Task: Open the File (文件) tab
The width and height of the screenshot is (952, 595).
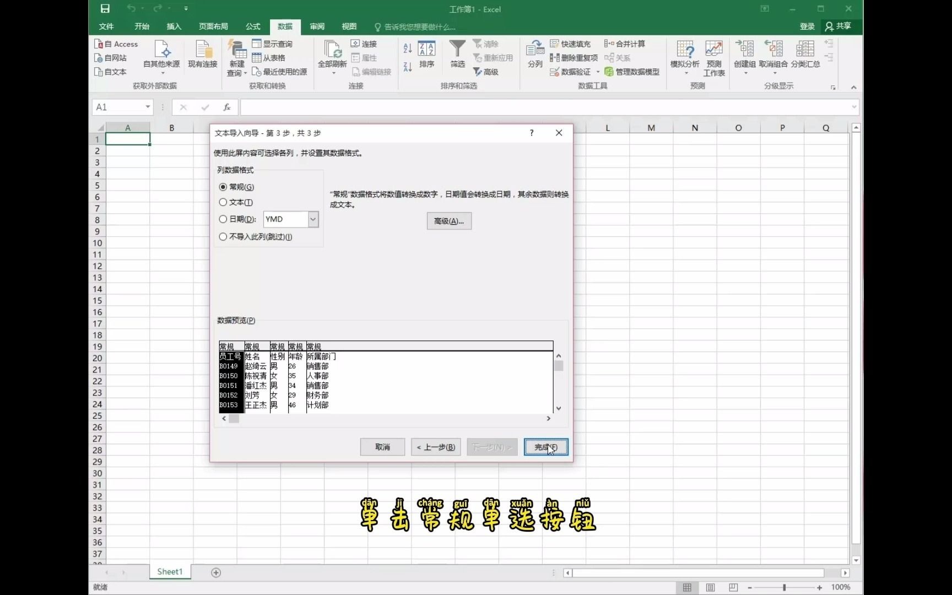Action: tap(106, 26)
